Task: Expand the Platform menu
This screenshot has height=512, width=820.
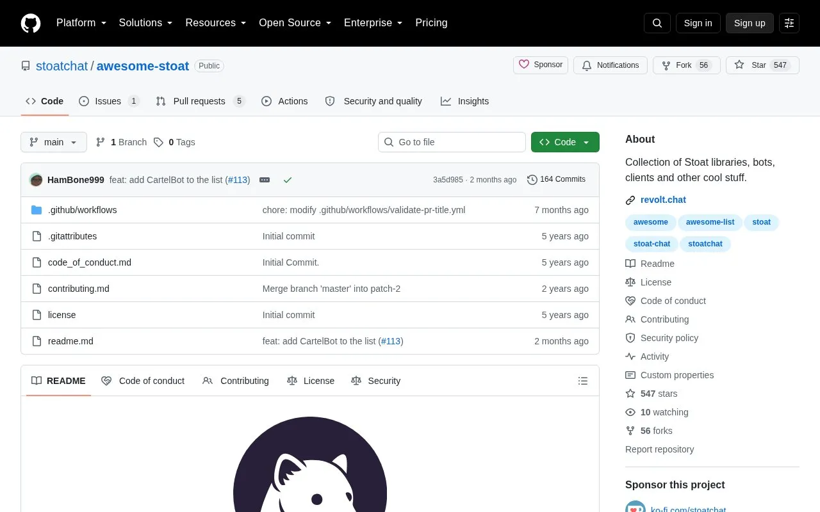Action: [81, 23]
